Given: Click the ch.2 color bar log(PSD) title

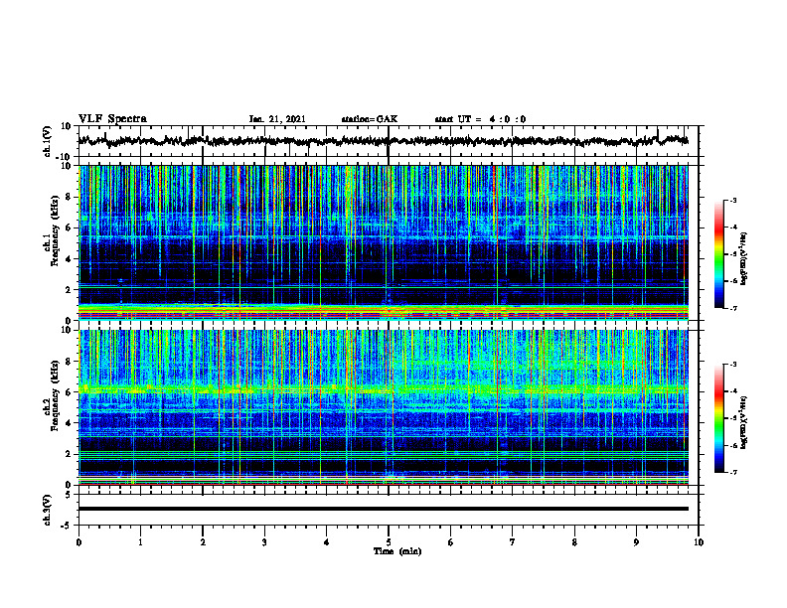Looking at the screenshot, I should coord(744,422).
